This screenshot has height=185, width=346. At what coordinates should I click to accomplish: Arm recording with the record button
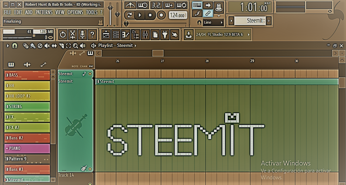pos(161,15)
